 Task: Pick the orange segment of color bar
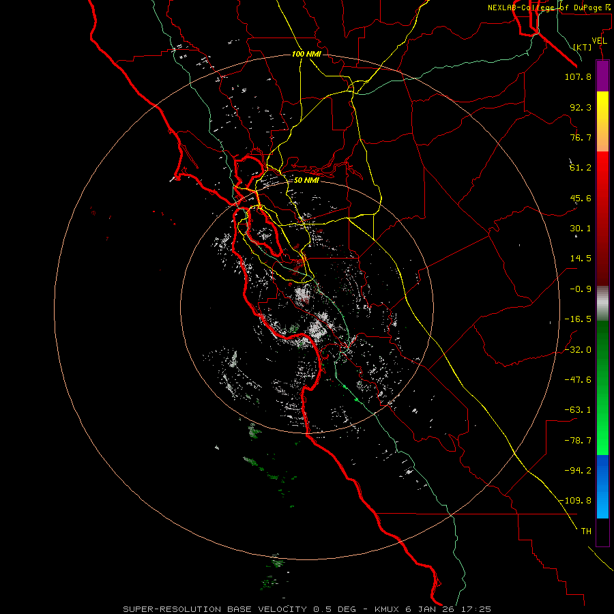pyautogui.click(x=602, y=136)
